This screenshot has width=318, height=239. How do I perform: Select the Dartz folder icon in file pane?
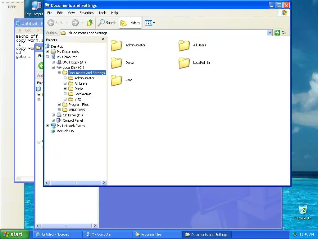(x=116, y=63)
